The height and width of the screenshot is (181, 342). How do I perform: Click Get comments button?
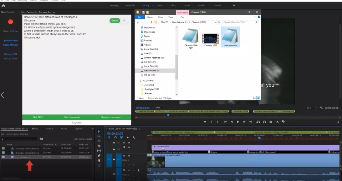[x=72, y=117]
